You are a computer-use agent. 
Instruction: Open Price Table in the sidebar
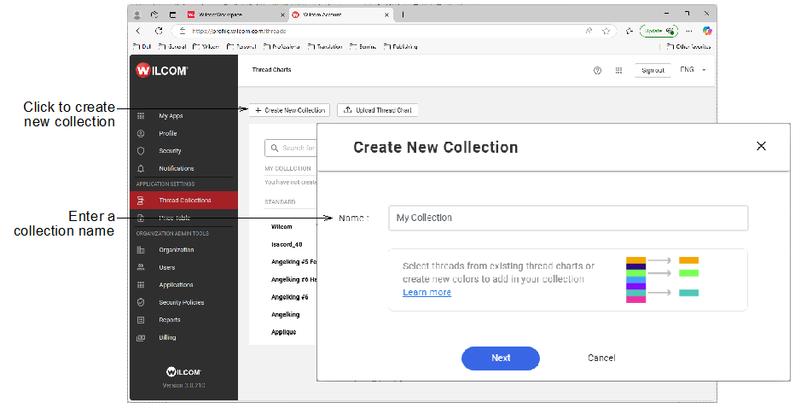(x=174, y=218)
